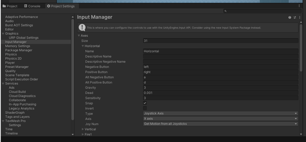Toggle the Snap checkbox
Image resolution: width=306 pixels, height=142 pixels.
(x=145, y=103)
